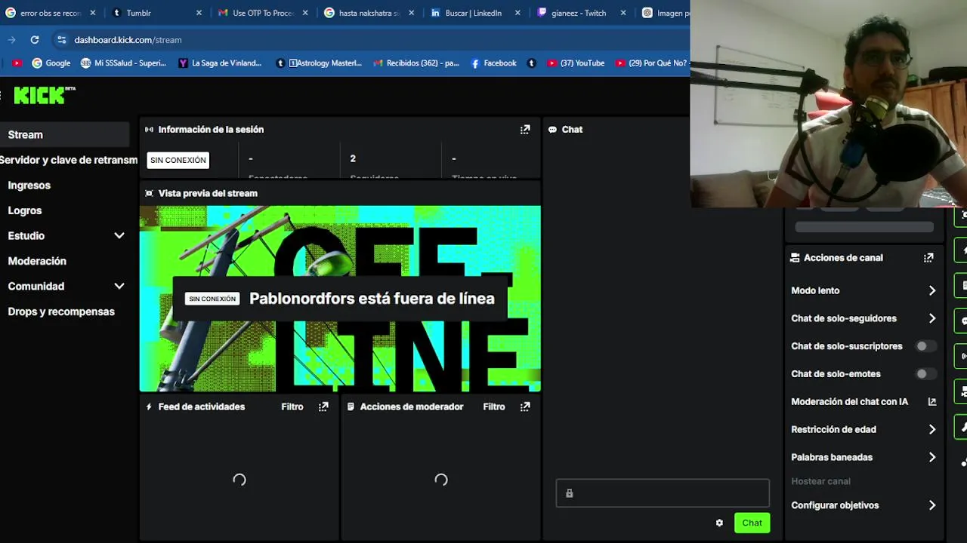
Task: Pop out the Acciones de canal panel
Action: pyautogui.click(x=928, y=258)
